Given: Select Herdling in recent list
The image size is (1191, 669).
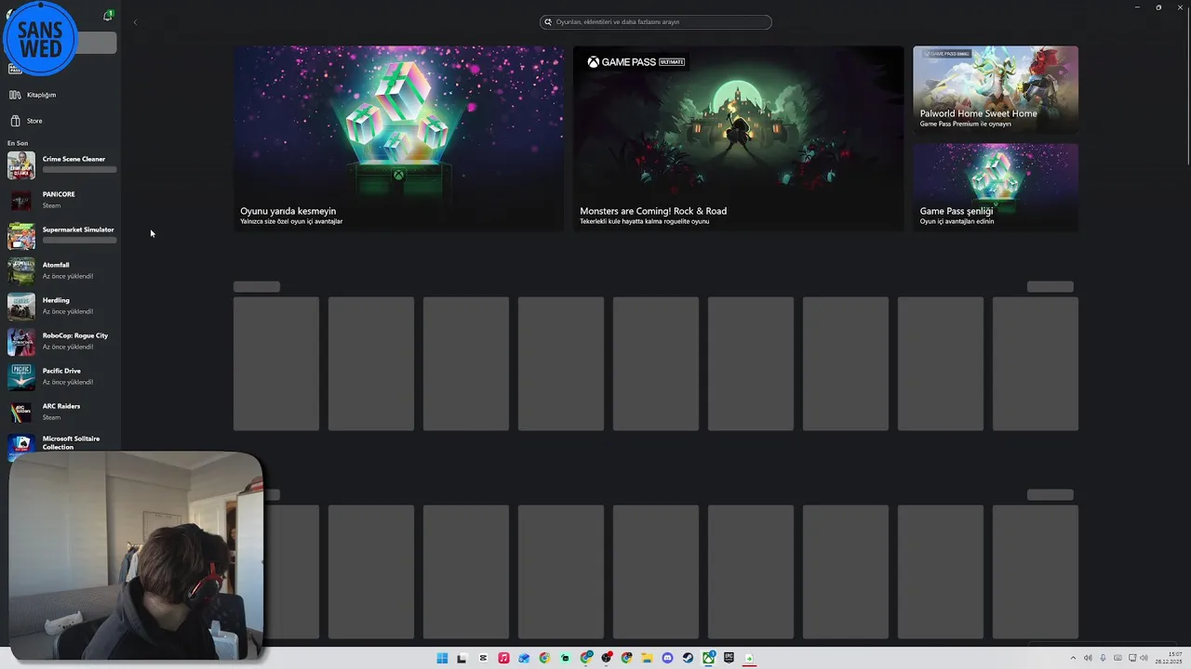Looking at the screenshot, I should click(61, 307).
